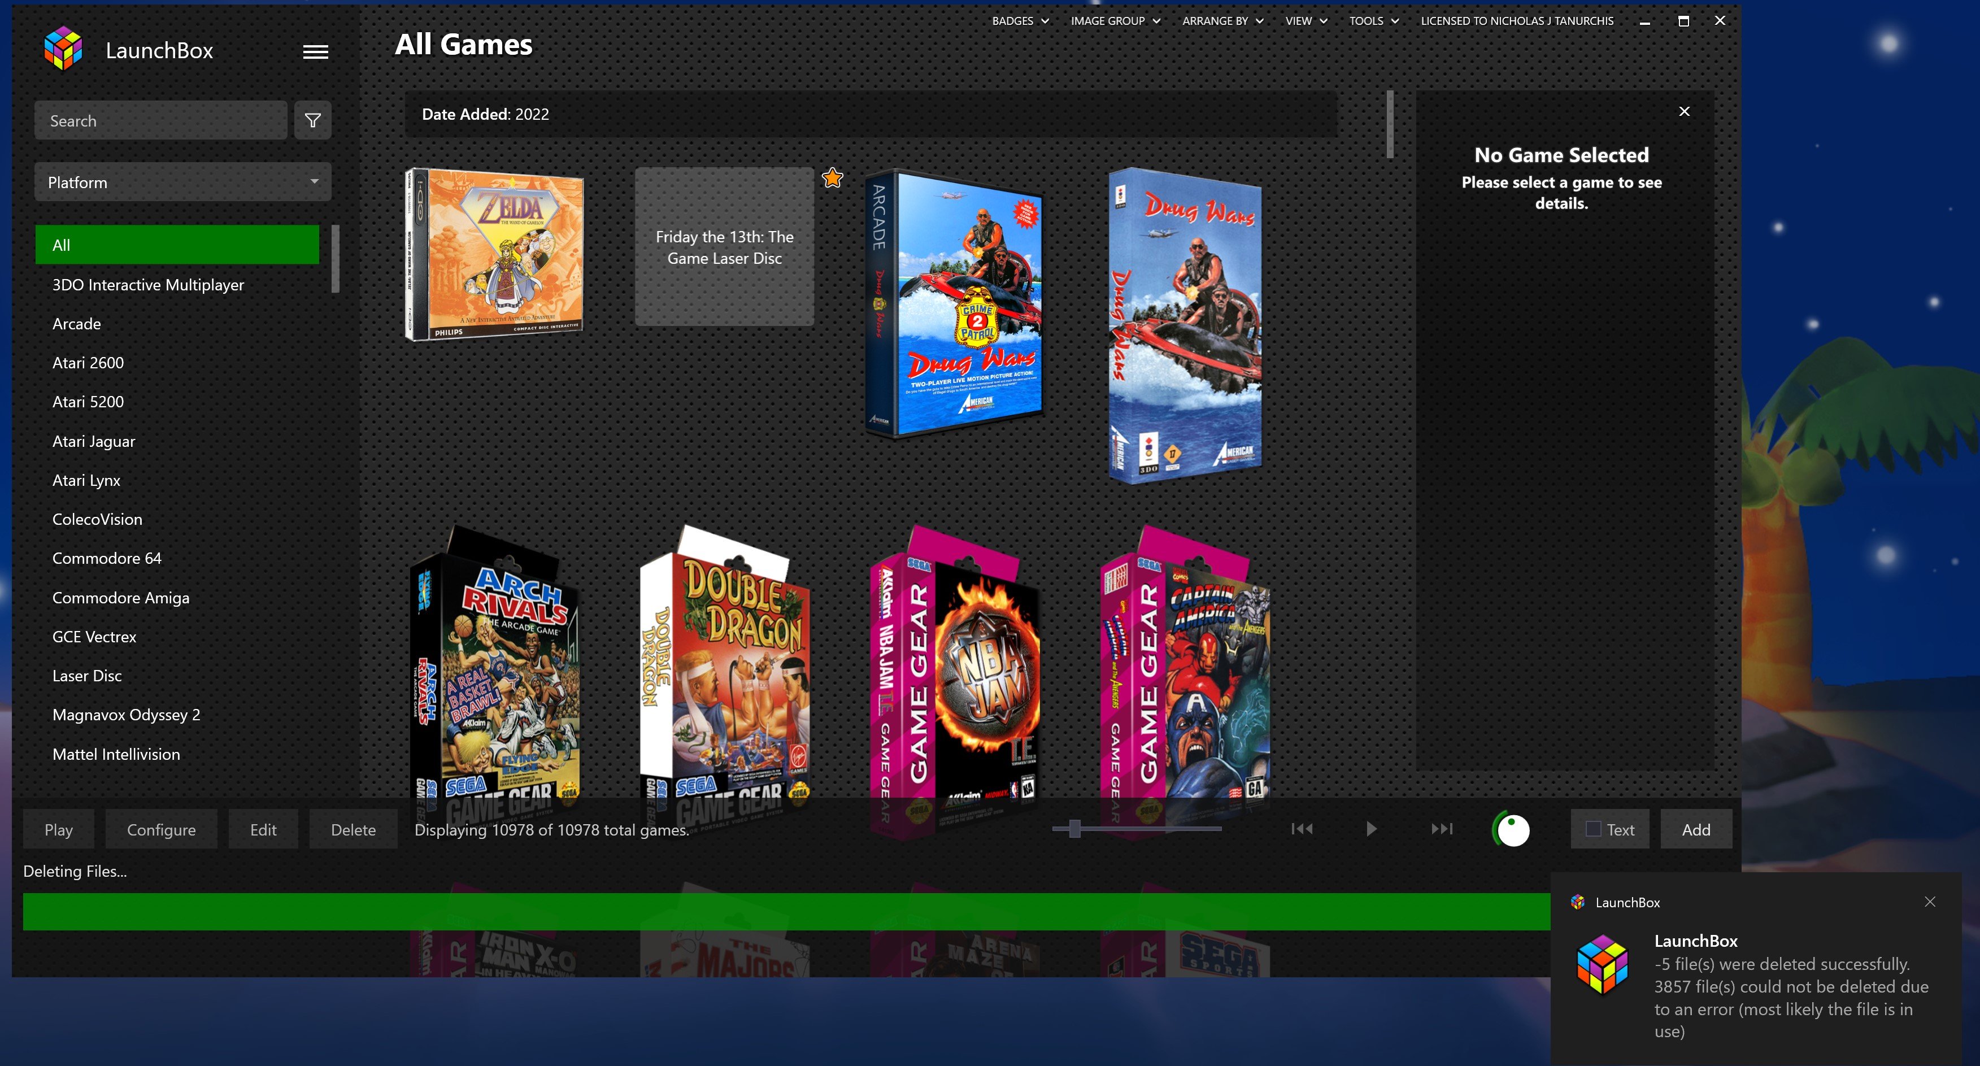Viewport: 1980px width, 1066px height.
Task: Open the View menu
Action: pyautogui.click(x=1306, y=21)
